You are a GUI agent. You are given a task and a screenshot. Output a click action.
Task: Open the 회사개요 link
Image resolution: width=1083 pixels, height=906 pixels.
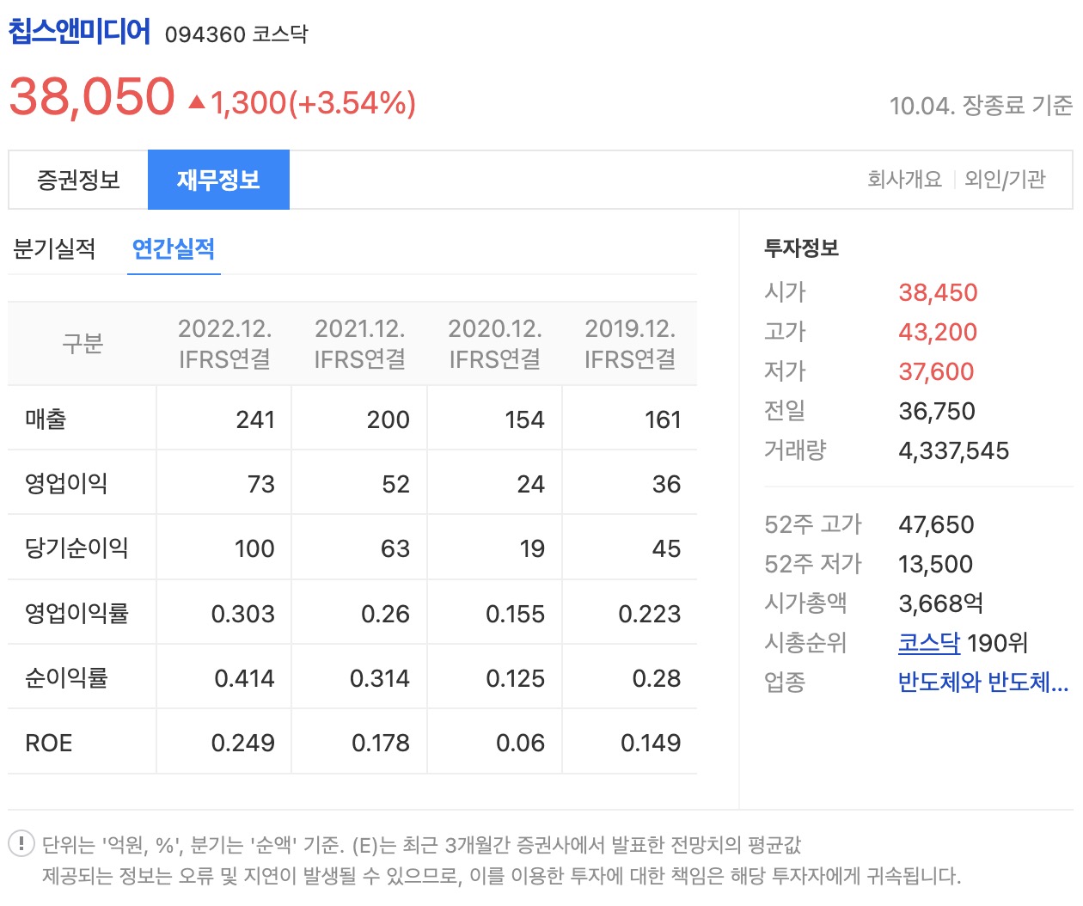pyautogui.click(x=904, y=180)
